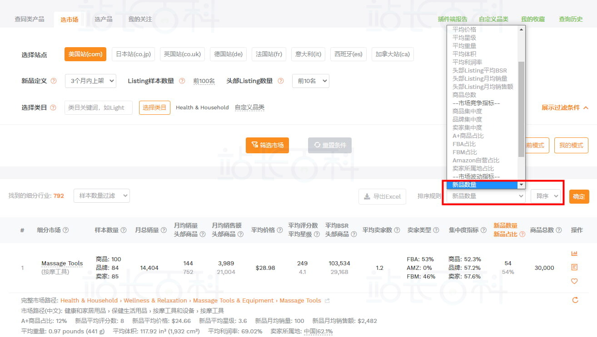Open the 3个月内上架 dropdown

(90, 81)
